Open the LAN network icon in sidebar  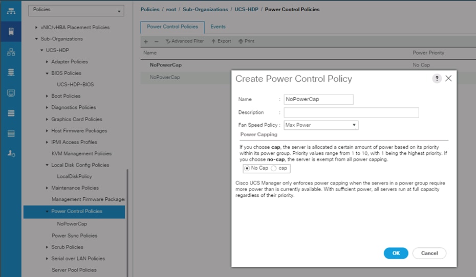click(x=11, y=52)
